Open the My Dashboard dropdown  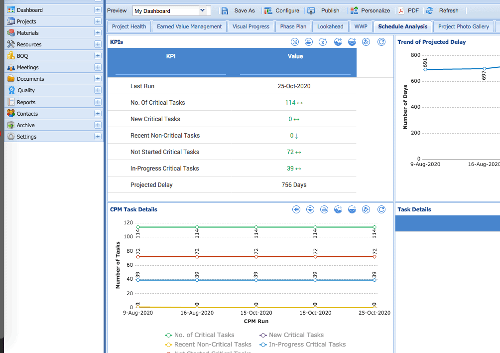pyautogui.click(x=202, y=10)
